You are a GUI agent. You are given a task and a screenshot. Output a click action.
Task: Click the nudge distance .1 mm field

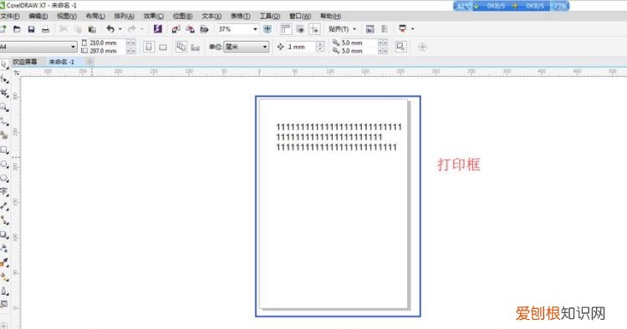(x=301, y=47)
